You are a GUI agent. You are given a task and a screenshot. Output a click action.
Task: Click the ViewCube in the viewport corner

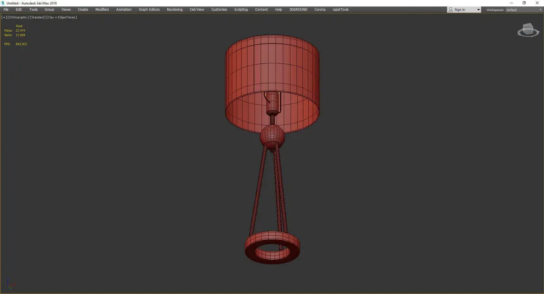pos(528,30)
